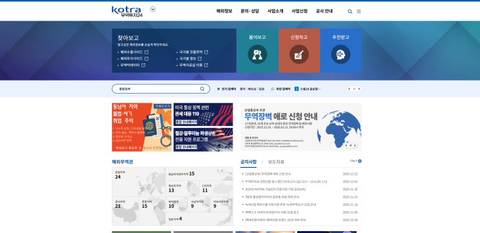
Task: Open the 공사 안내 menu
Action: (x=324, y=12)
